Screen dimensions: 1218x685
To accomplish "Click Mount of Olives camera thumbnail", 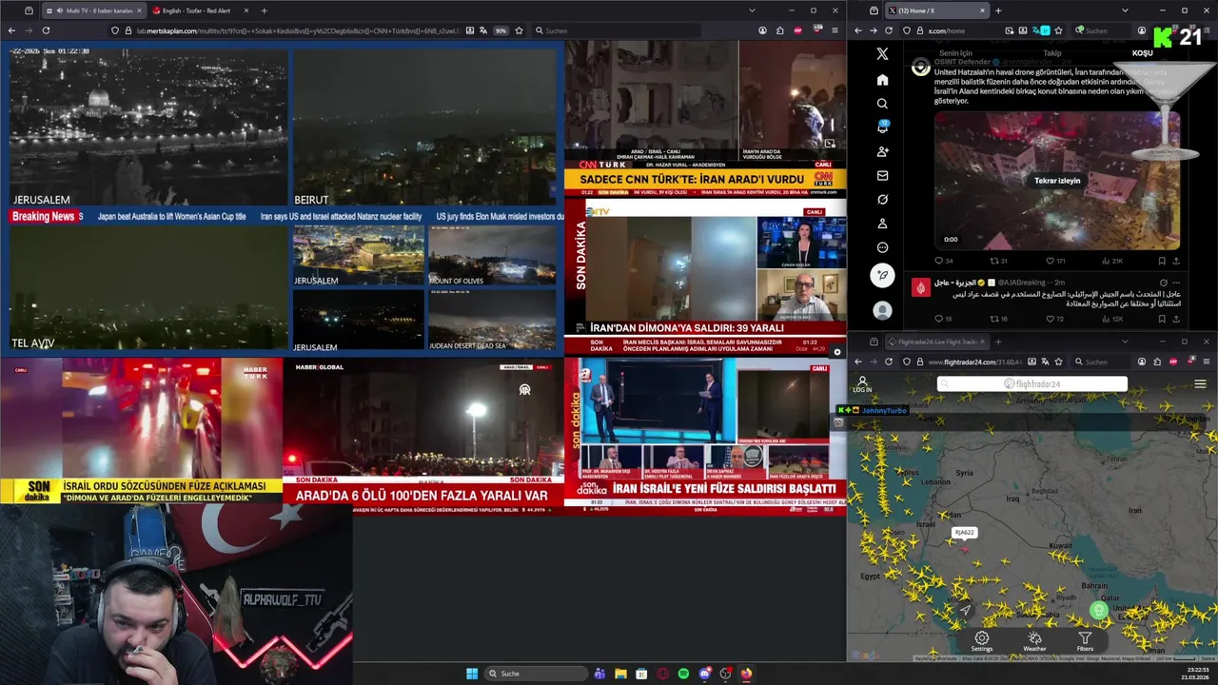I will click(492, 255).
